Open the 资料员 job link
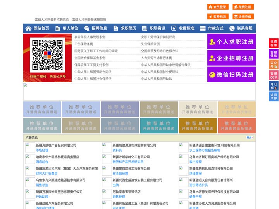The height and width of the screenshot is (209, 279). click(117, 150)
